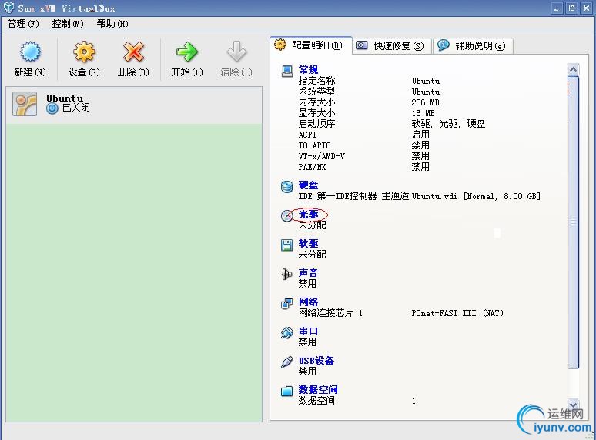Screen dimensions: 596x440
Task: Open the 帮助(H) menu
Action: (112, 24)
